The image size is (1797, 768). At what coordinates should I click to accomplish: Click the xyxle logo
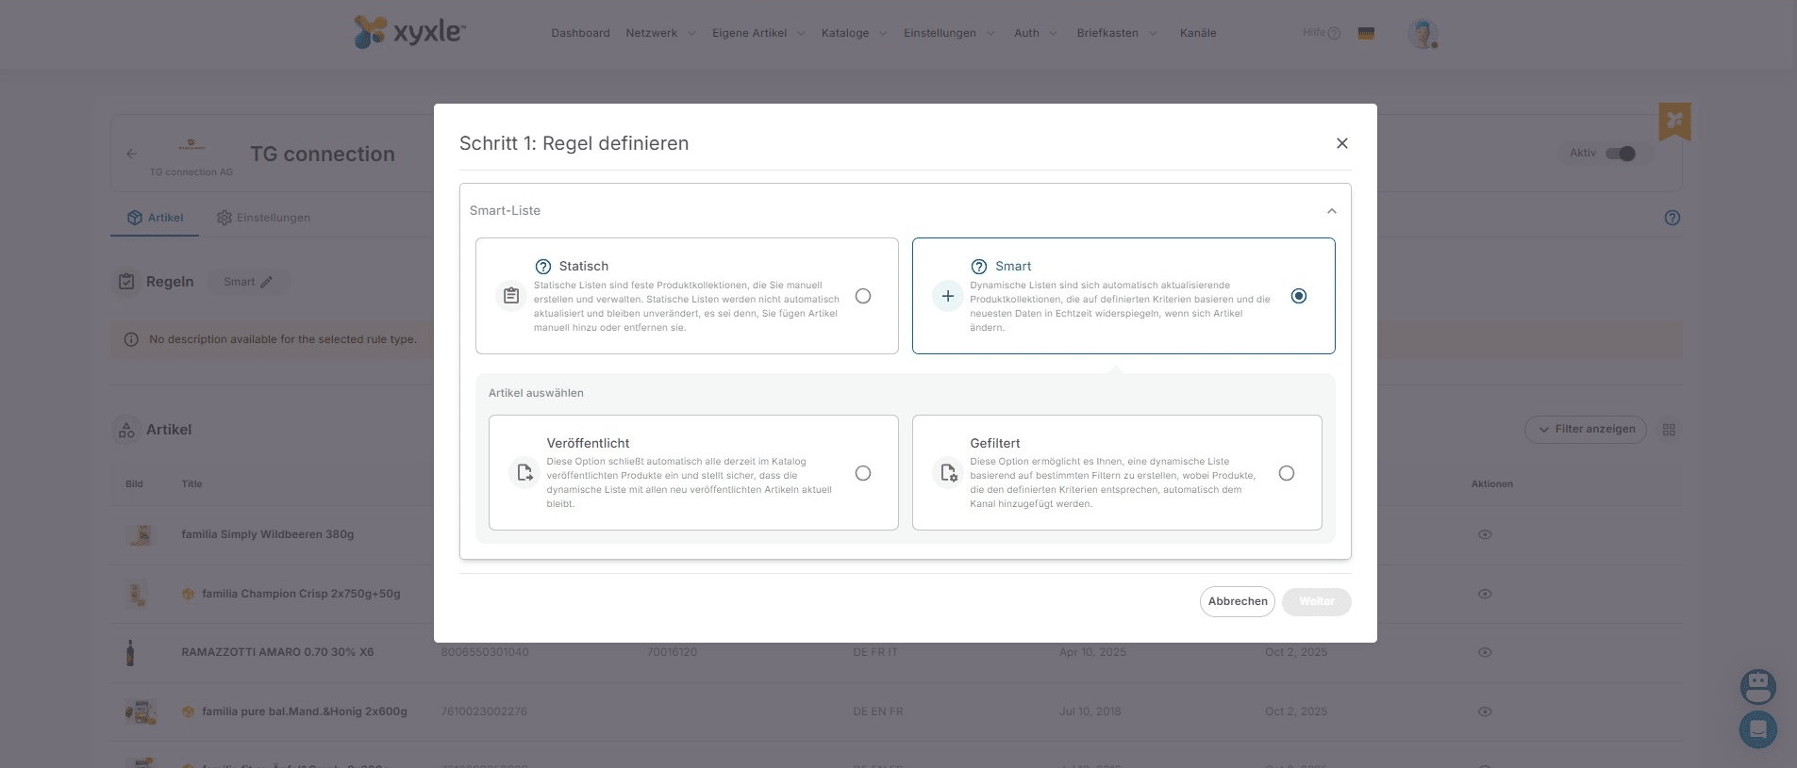coord(409,32)
